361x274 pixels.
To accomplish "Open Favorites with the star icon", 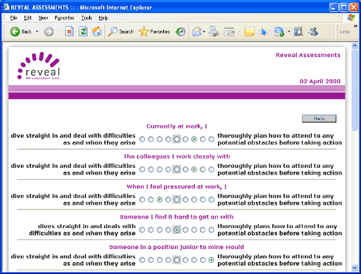I will point(144,31).
